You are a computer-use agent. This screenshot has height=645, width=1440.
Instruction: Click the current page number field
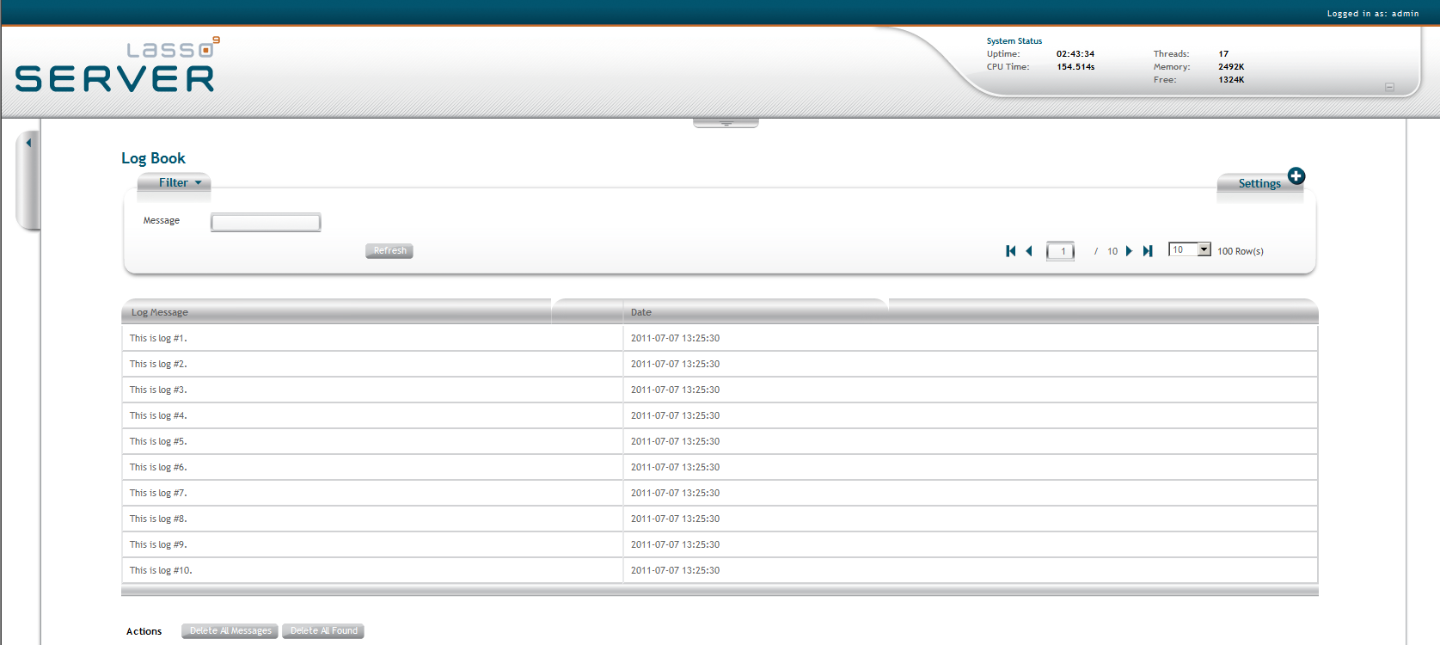point(1060,251)
